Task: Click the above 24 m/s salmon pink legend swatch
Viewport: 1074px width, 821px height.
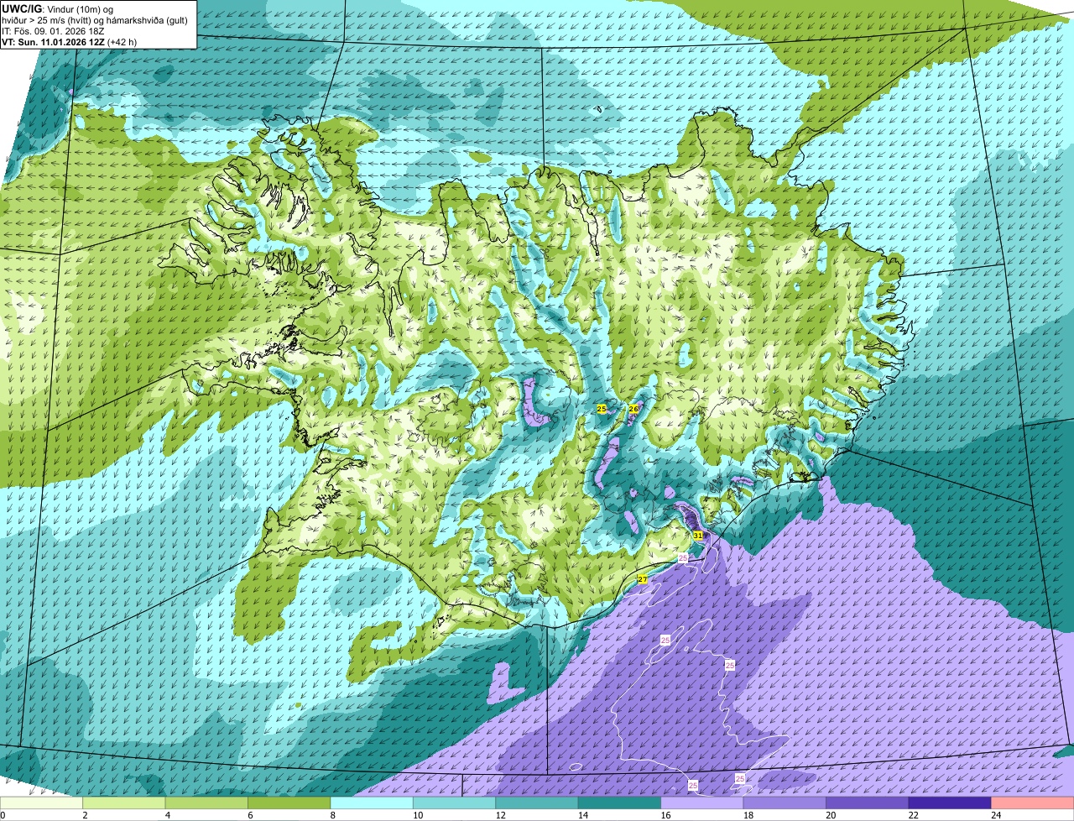Action: (1033, 803)
